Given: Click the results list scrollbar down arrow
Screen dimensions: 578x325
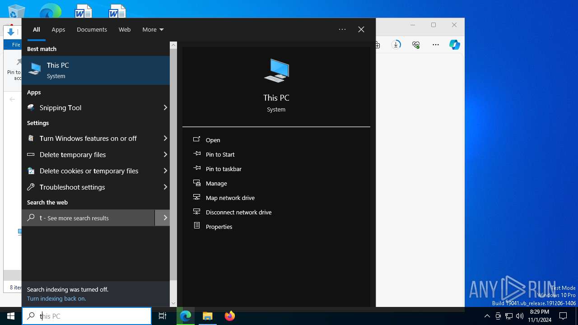Looking at the screenshot, I should pos(173,303).
